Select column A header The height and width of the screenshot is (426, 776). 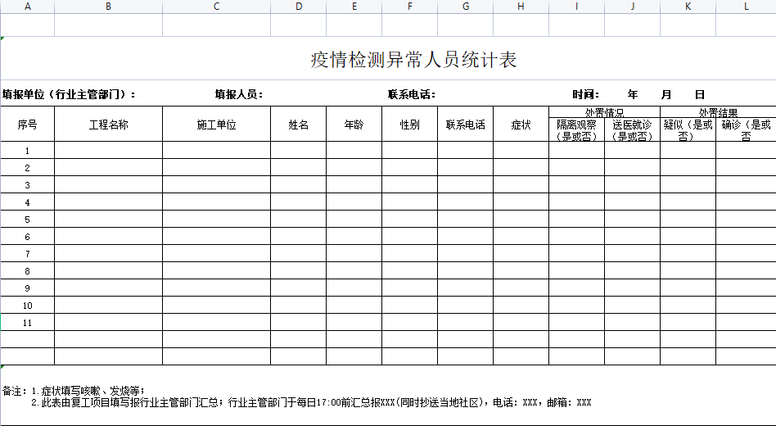(27, 7)
